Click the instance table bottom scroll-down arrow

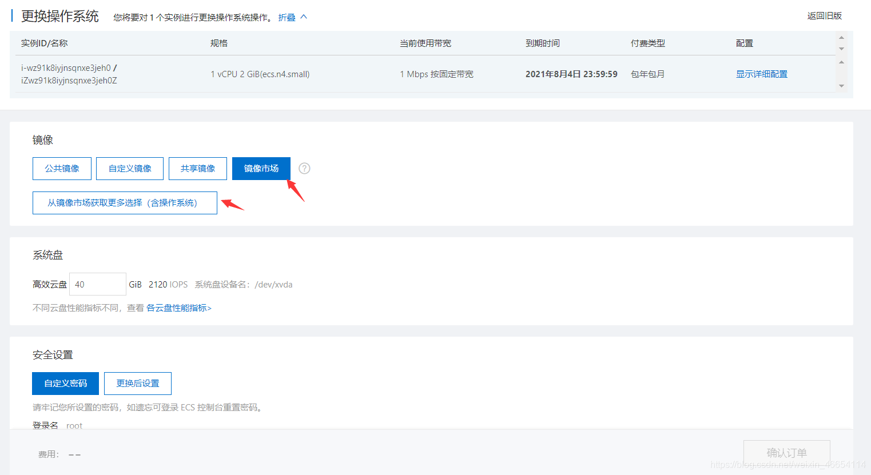(x=841, y=86)
